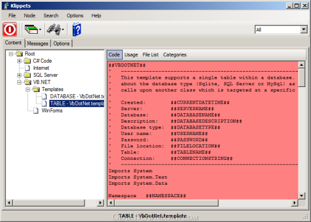The height and width of the screenshot is (222, 311).
Task: Click the Internet document icon
Action: [x=27, y=68]
